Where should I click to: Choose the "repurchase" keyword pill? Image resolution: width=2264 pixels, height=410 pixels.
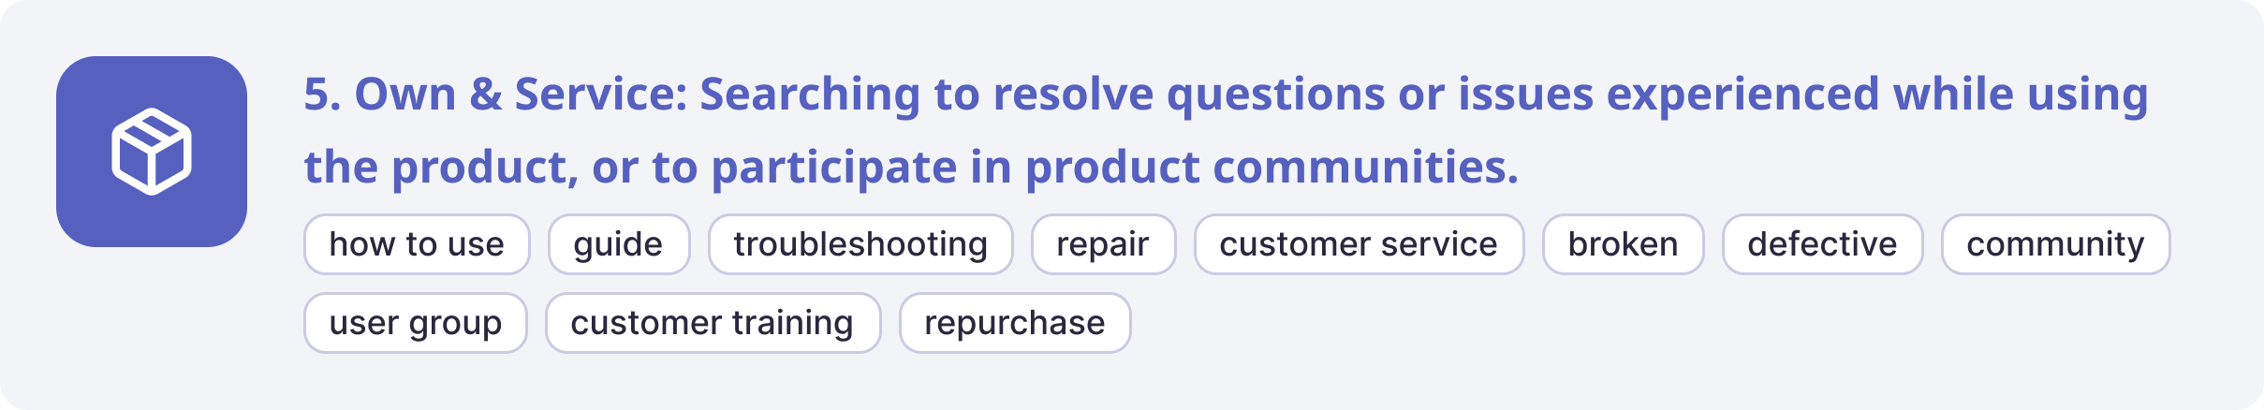tap(1015, 323)
